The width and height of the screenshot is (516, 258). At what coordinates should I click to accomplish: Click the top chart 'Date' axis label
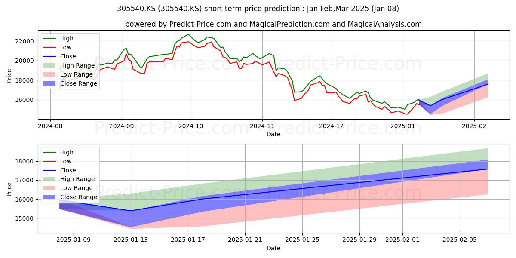273,134
